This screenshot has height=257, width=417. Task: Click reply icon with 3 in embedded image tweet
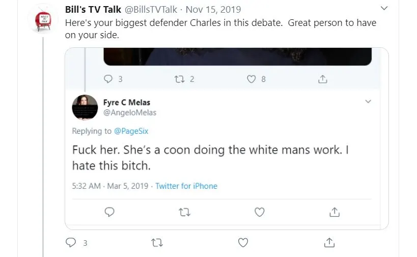pyautogui.click(x=108, y=79)
